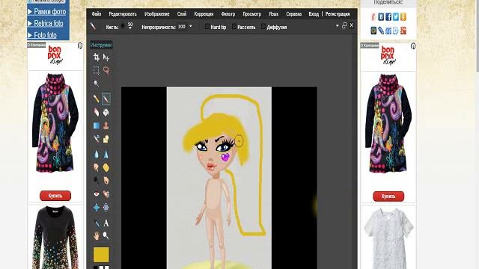Open the Непрозрачность opacity dropdown arrow
The width and height of the screenshot is (479, 269).
[x=191, y=27]
